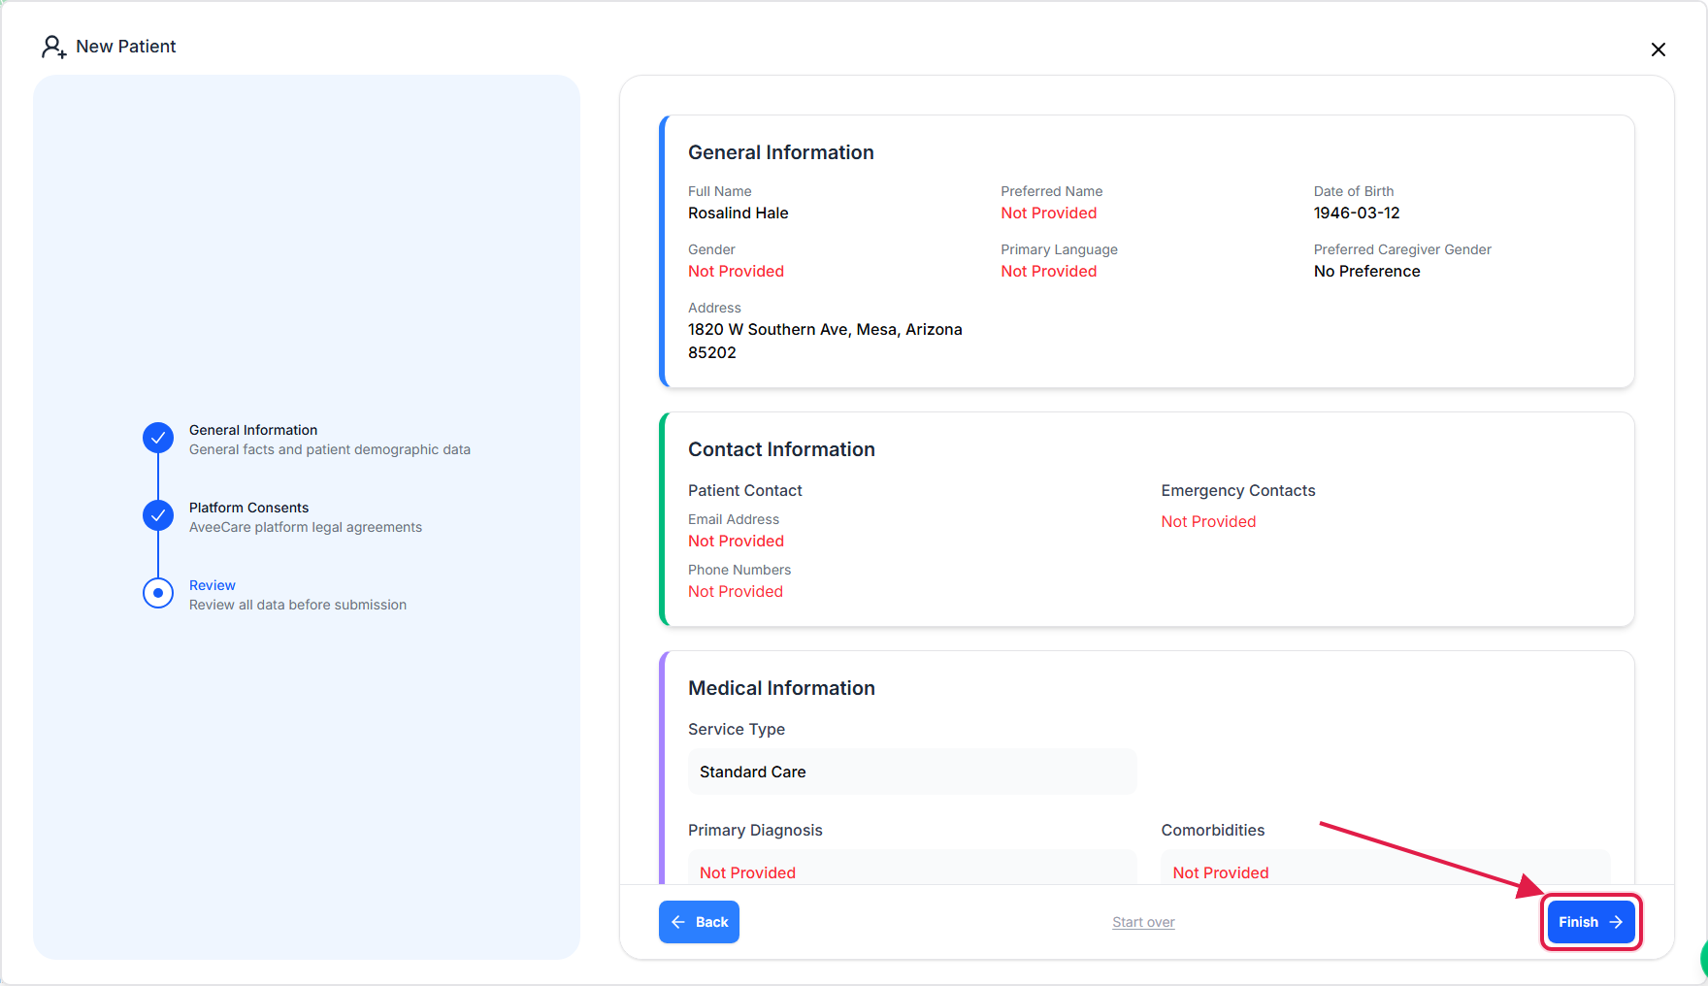Click the Start over link
The width and height of the screenshot is (1708, 986).
1143,922
